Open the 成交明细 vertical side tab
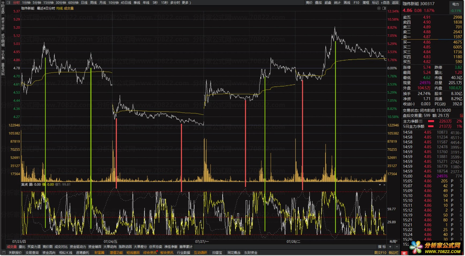 click(x=3, y=40)
